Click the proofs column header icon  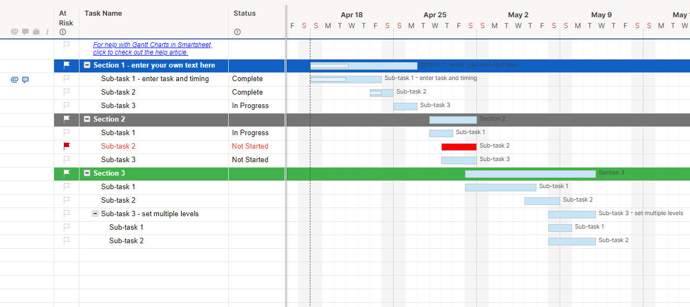(36, 32)
